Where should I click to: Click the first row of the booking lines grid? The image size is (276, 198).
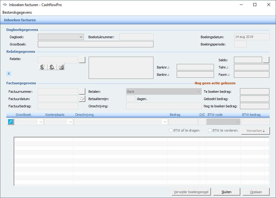pyautogui.click(x=142, y=140)
